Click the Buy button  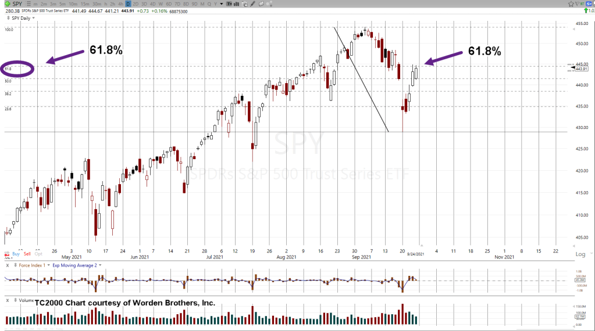coord(16,254)
